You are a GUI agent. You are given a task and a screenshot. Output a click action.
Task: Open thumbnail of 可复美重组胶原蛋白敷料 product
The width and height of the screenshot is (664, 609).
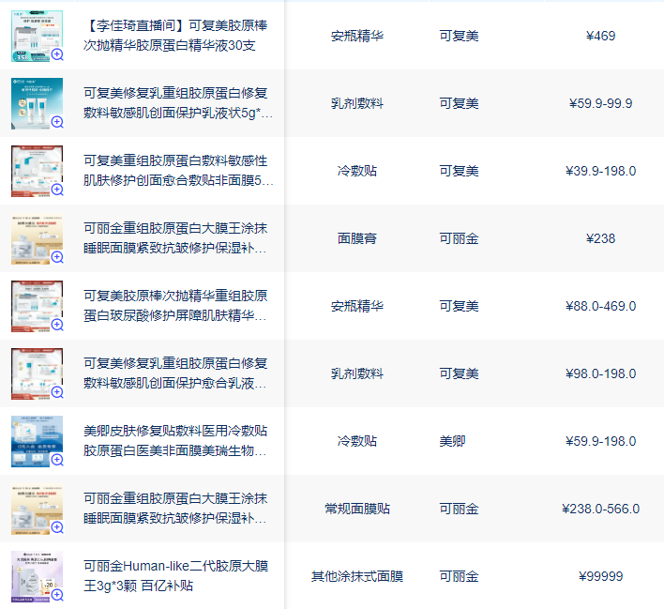pos(37,171)
